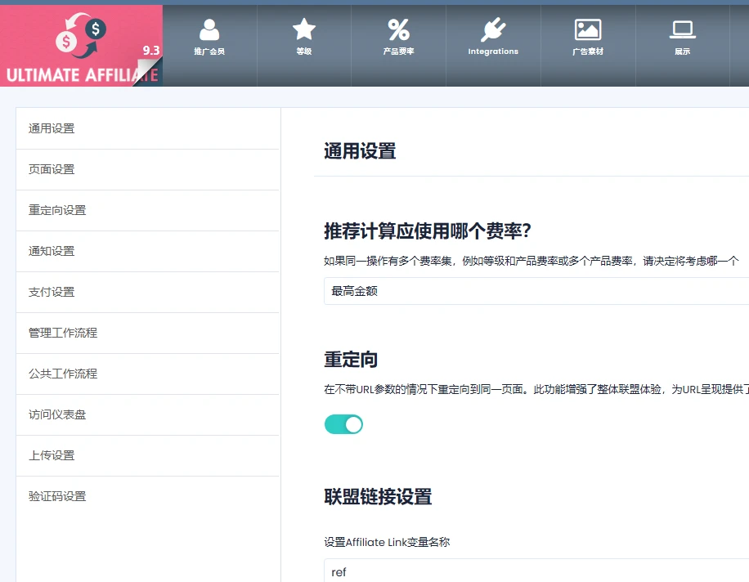749x582 pixels.
Task: Disable the 重定向 redirect toggle
Action: (343, 423)
